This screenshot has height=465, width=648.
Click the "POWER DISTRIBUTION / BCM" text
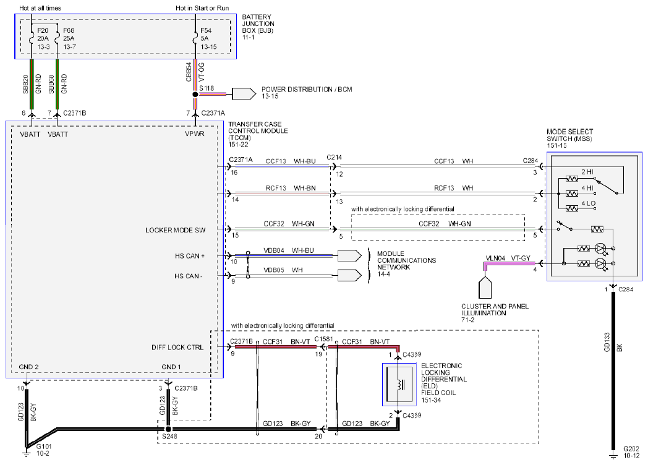click(307, 89)
